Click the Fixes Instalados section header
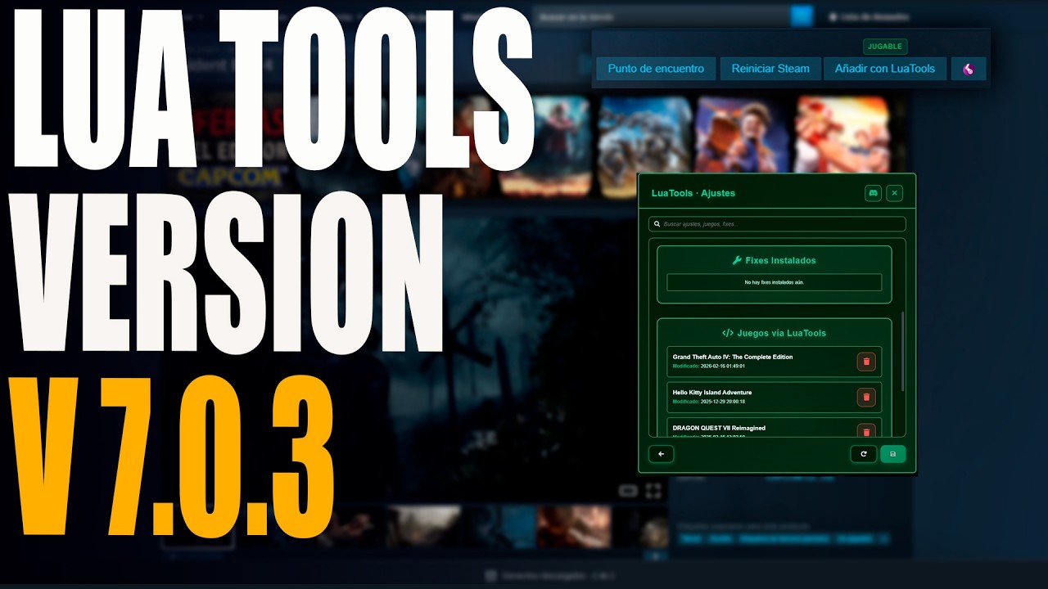This screenshot has width=1048, height=589. coord(774,260)
